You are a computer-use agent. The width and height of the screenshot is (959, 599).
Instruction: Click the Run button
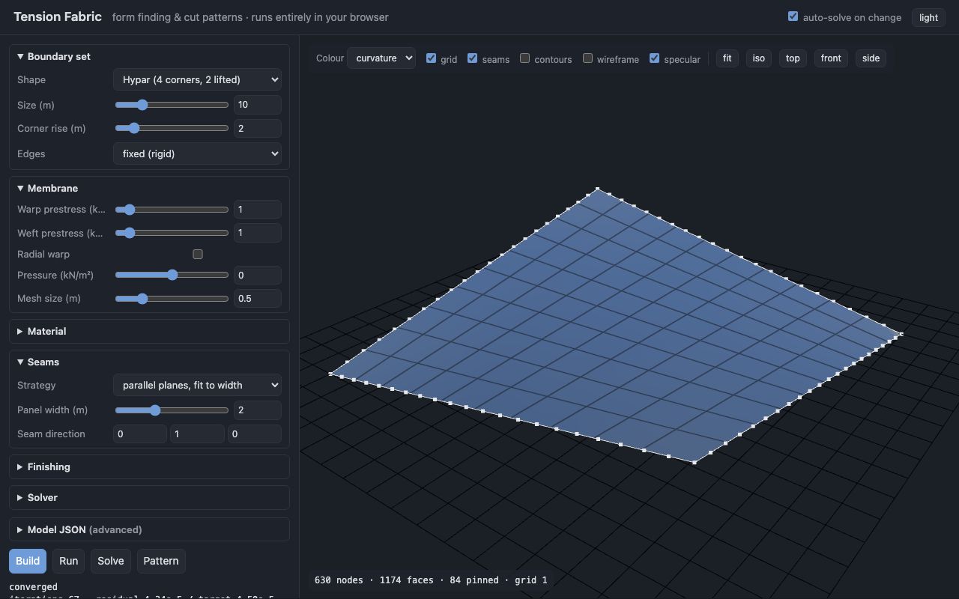68,561
